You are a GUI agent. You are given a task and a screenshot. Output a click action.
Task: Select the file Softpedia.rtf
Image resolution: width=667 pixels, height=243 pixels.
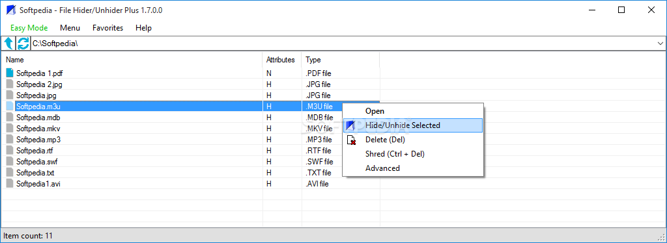pyautogui.click(x=35, y=150)
